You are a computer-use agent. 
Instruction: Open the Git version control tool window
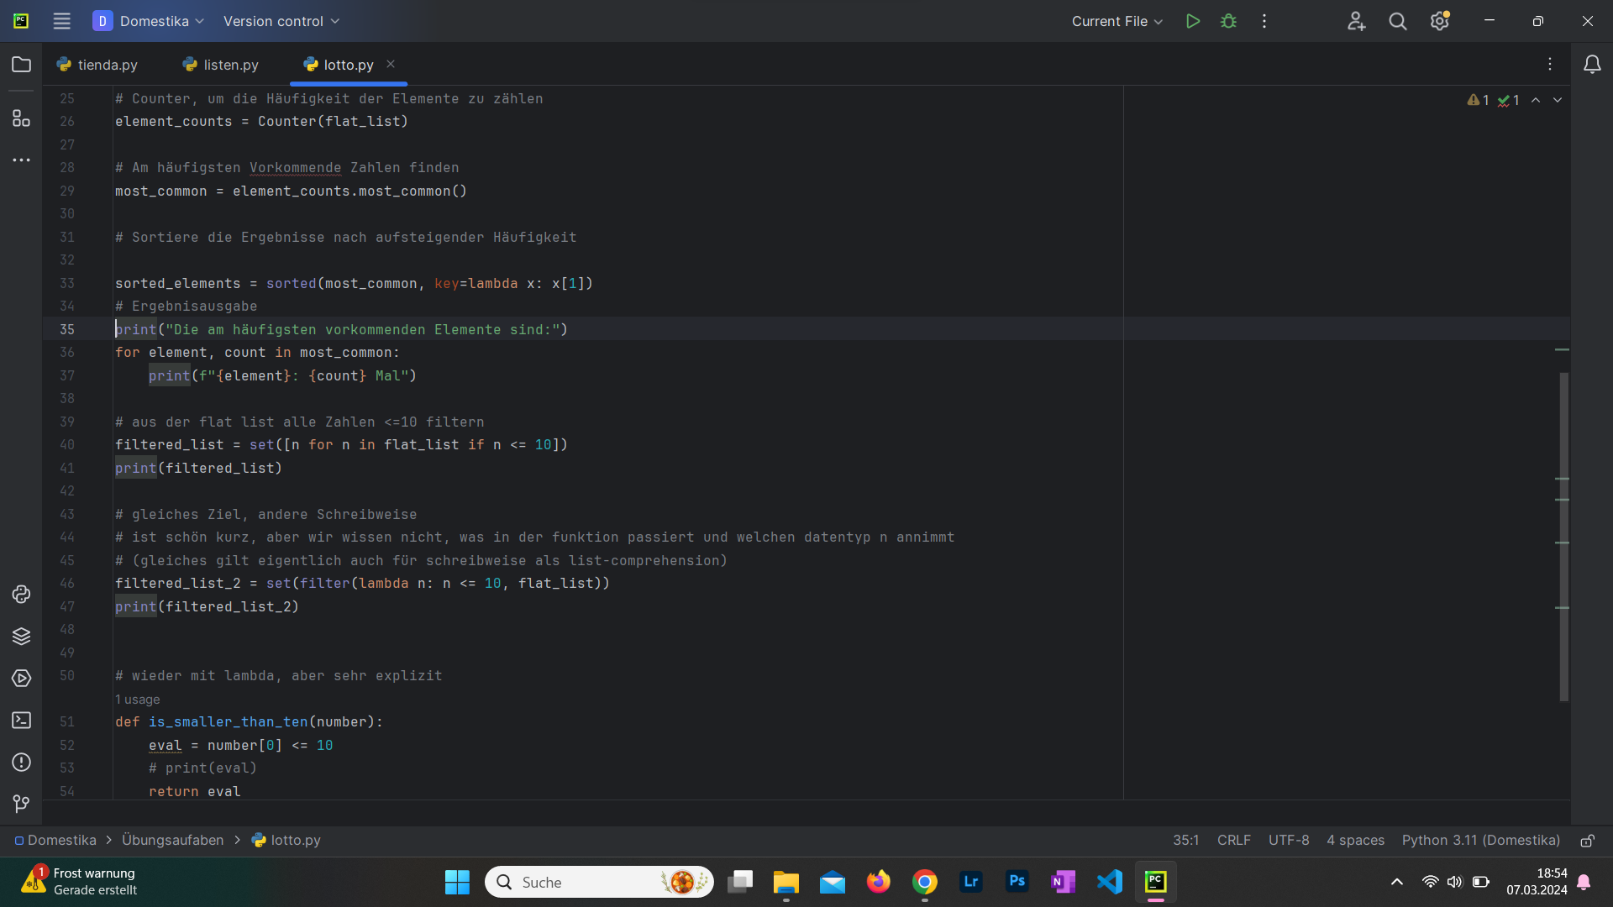22,804
